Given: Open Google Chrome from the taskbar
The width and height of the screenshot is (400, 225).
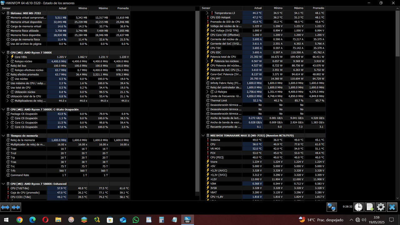Looking at the screenshot, I should tap(19, 220).
